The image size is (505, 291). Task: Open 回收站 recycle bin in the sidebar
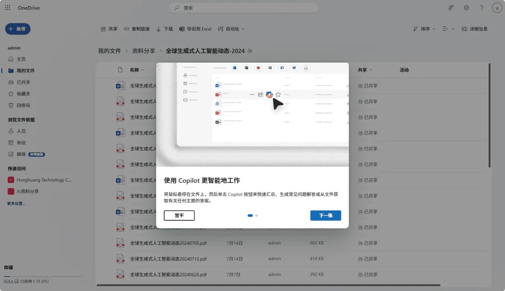click(19, 105)
